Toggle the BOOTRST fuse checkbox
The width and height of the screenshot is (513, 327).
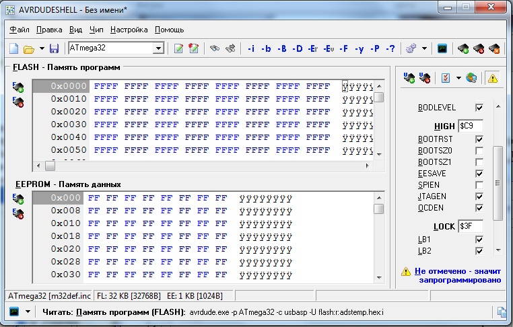(x=479, y=139)
